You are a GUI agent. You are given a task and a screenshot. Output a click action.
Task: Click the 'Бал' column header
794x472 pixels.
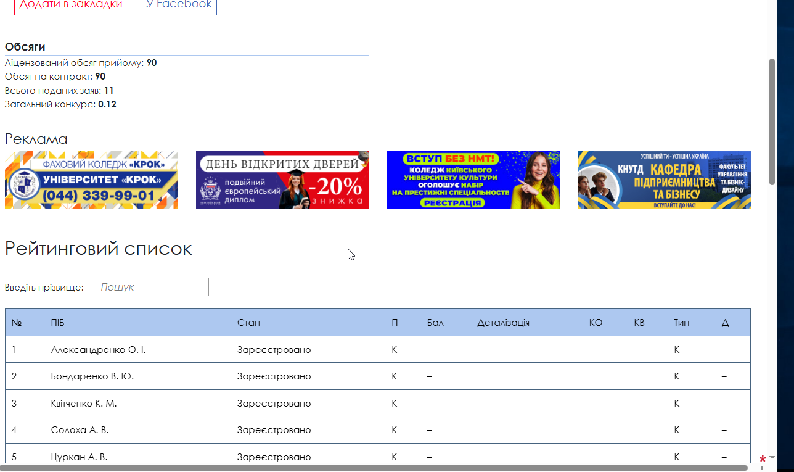[x=435, y=323]
